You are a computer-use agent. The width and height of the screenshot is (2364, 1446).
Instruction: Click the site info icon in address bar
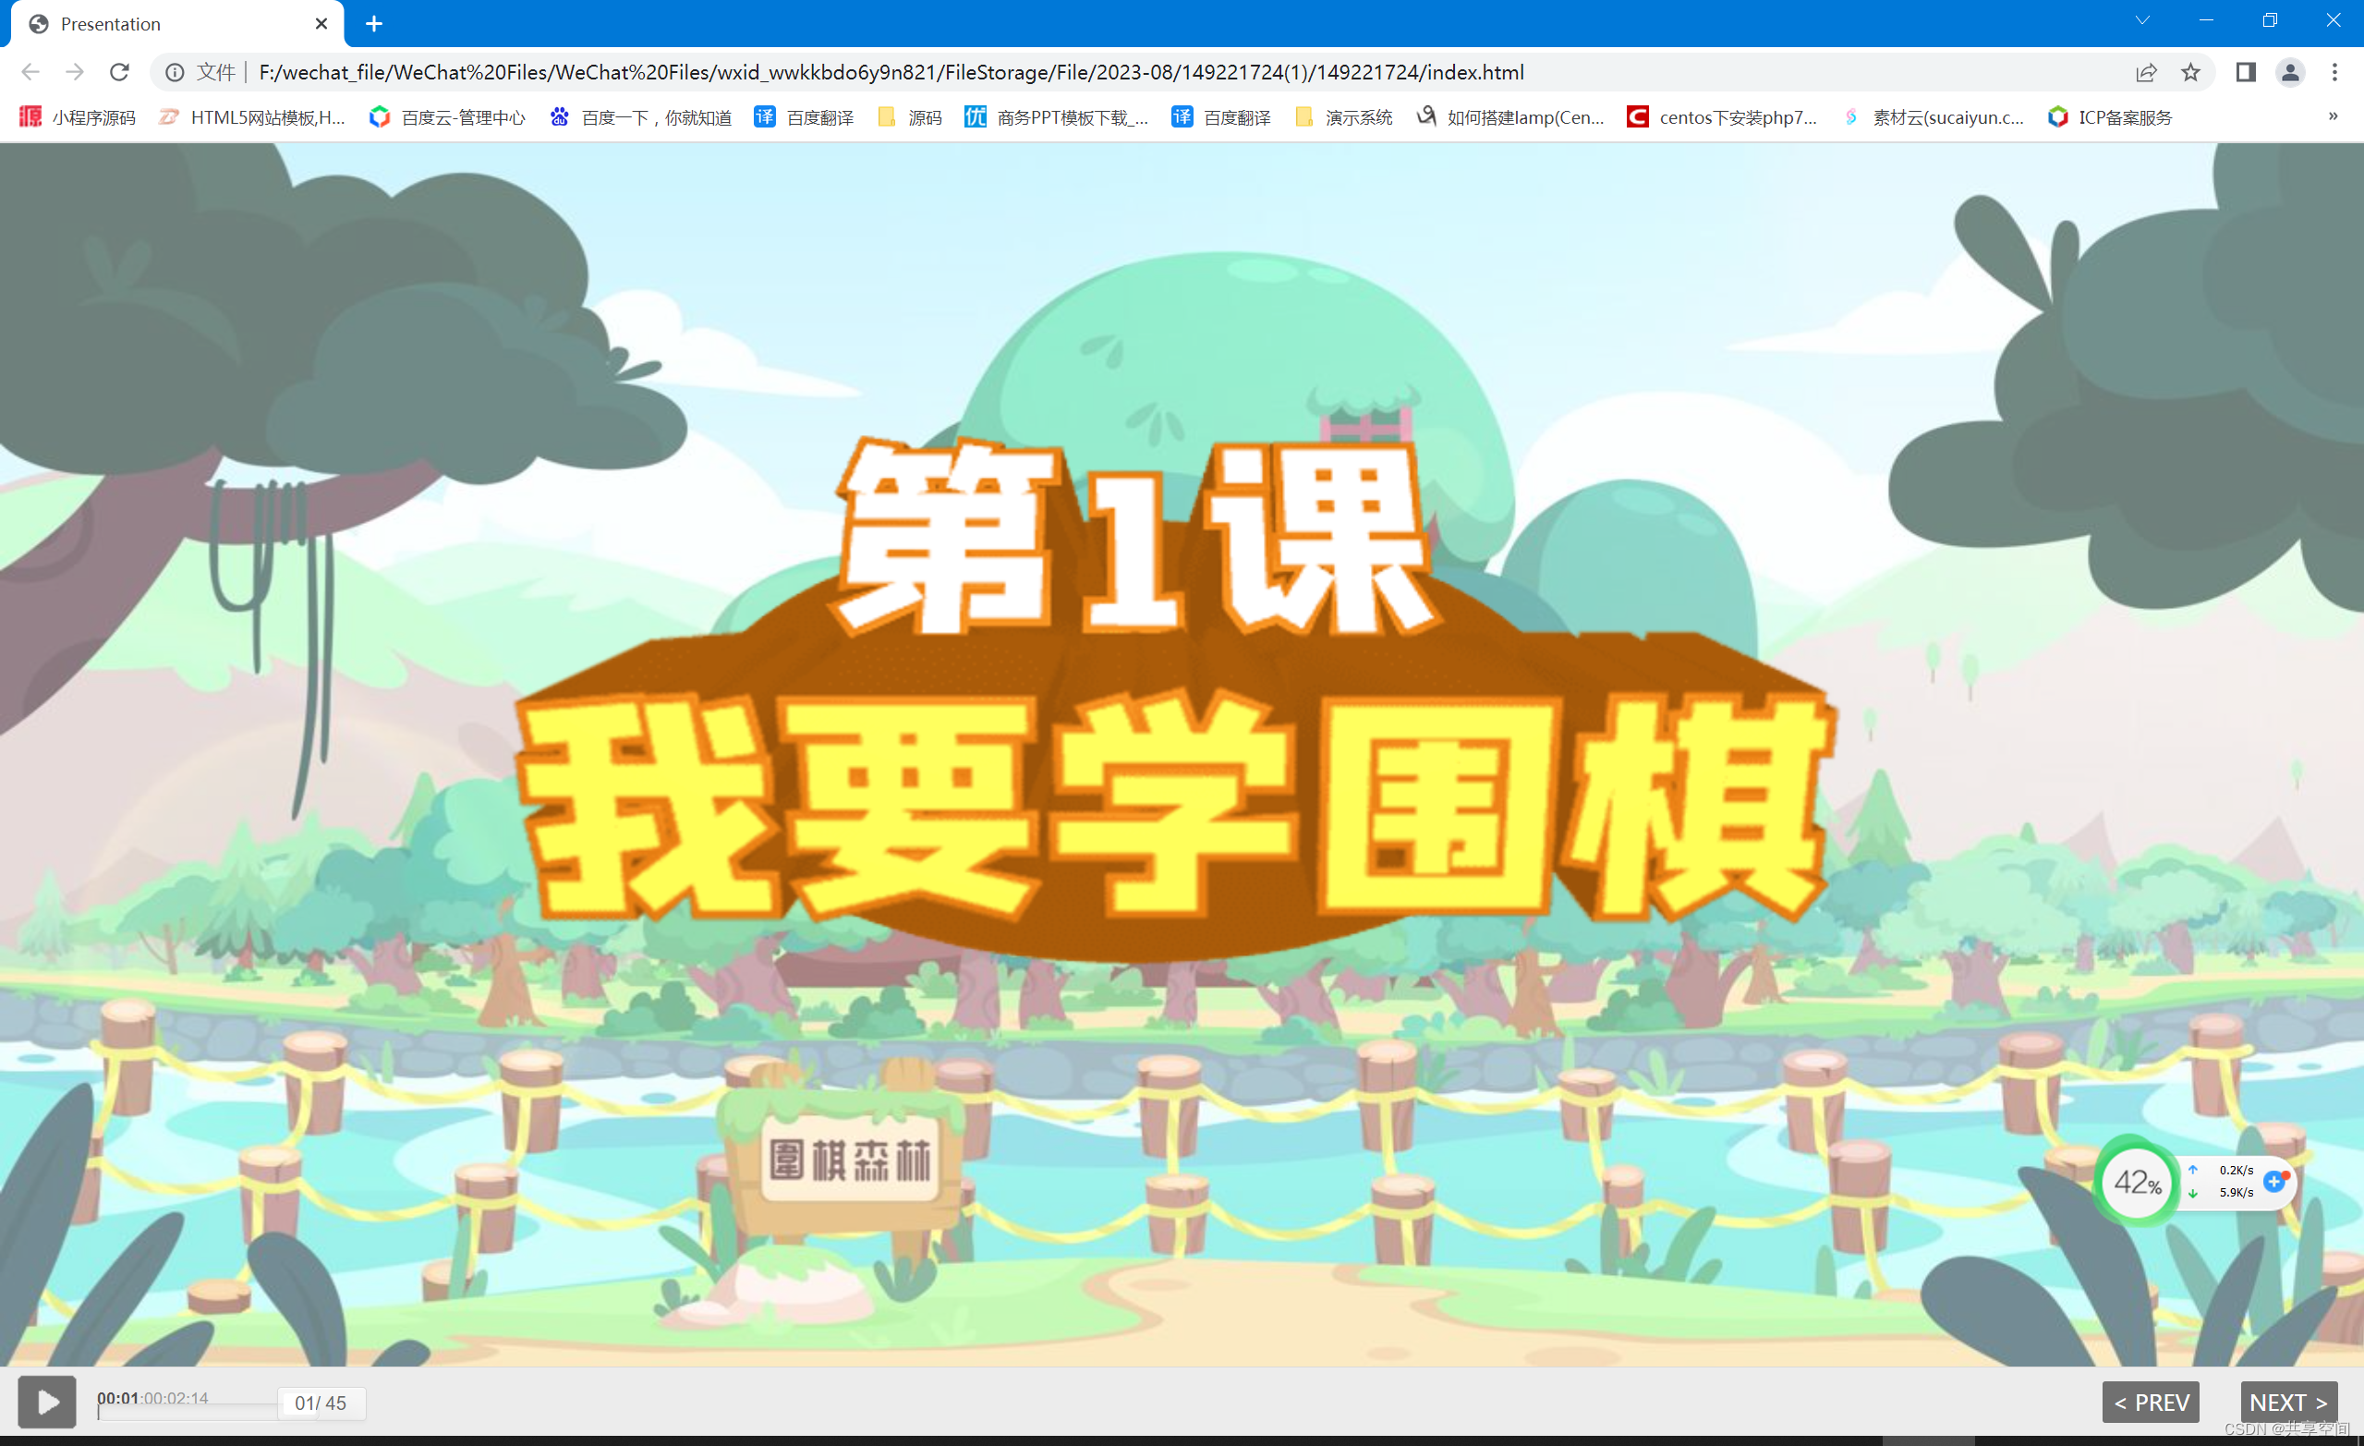coord(175,72)
